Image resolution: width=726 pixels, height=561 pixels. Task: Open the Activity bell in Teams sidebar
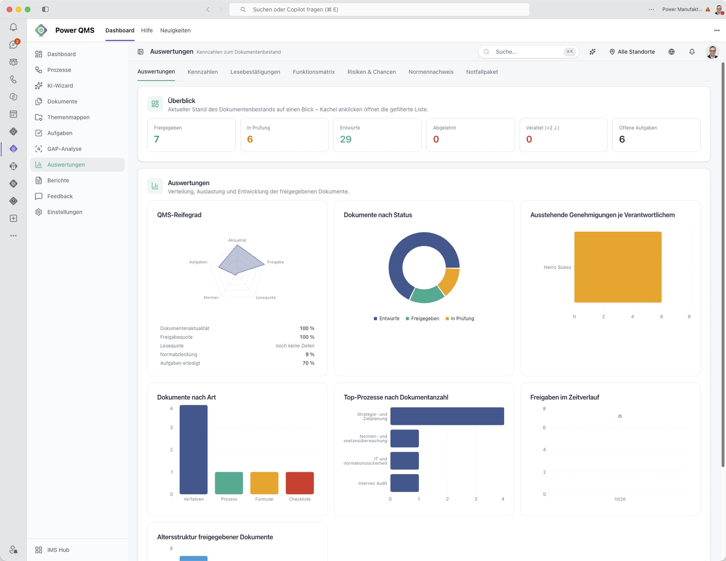click(13, 27)
